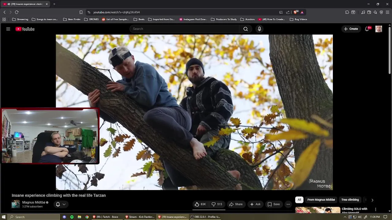The height and width of the screenshot is (220, 392).
Task: Click the browser address bar URL
Action: pos(116,12)
